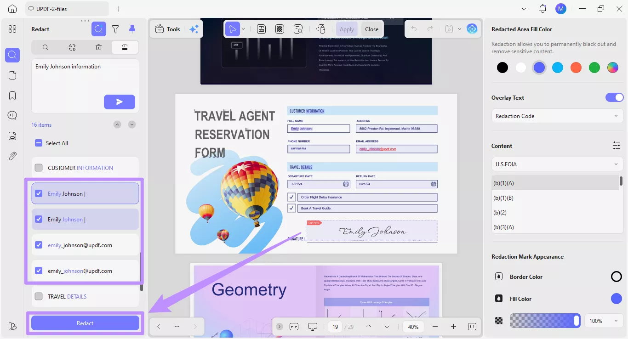This screenshot has width=628, height=339.
Task: Start slideshow presentation mode
Action: pos(313,327)
